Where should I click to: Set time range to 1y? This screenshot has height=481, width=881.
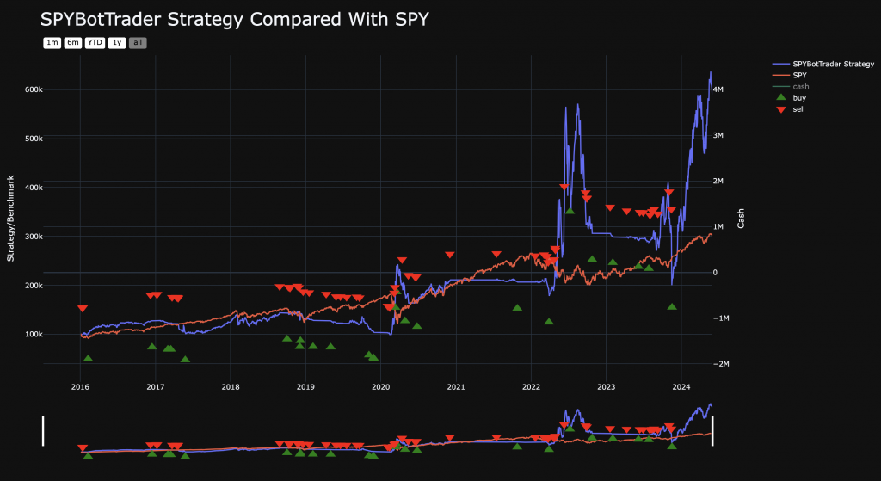116,42
